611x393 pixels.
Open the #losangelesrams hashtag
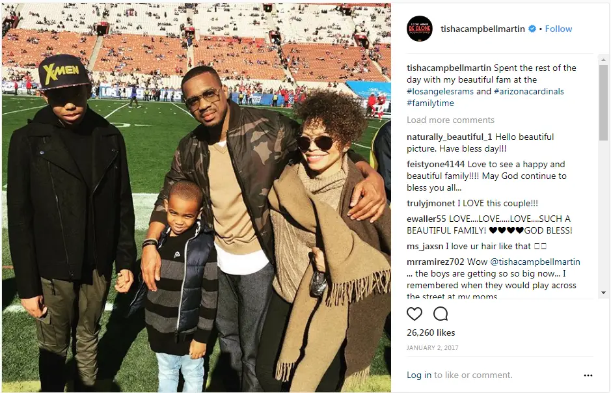tap(440, 91)
